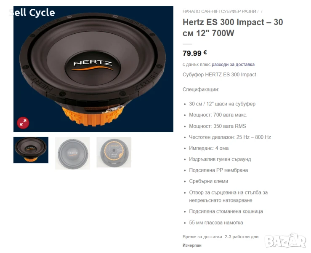The width and height of the screenshot is (311, 253).
Task: Click the 79.99 € price
Action: click(194, 53)
